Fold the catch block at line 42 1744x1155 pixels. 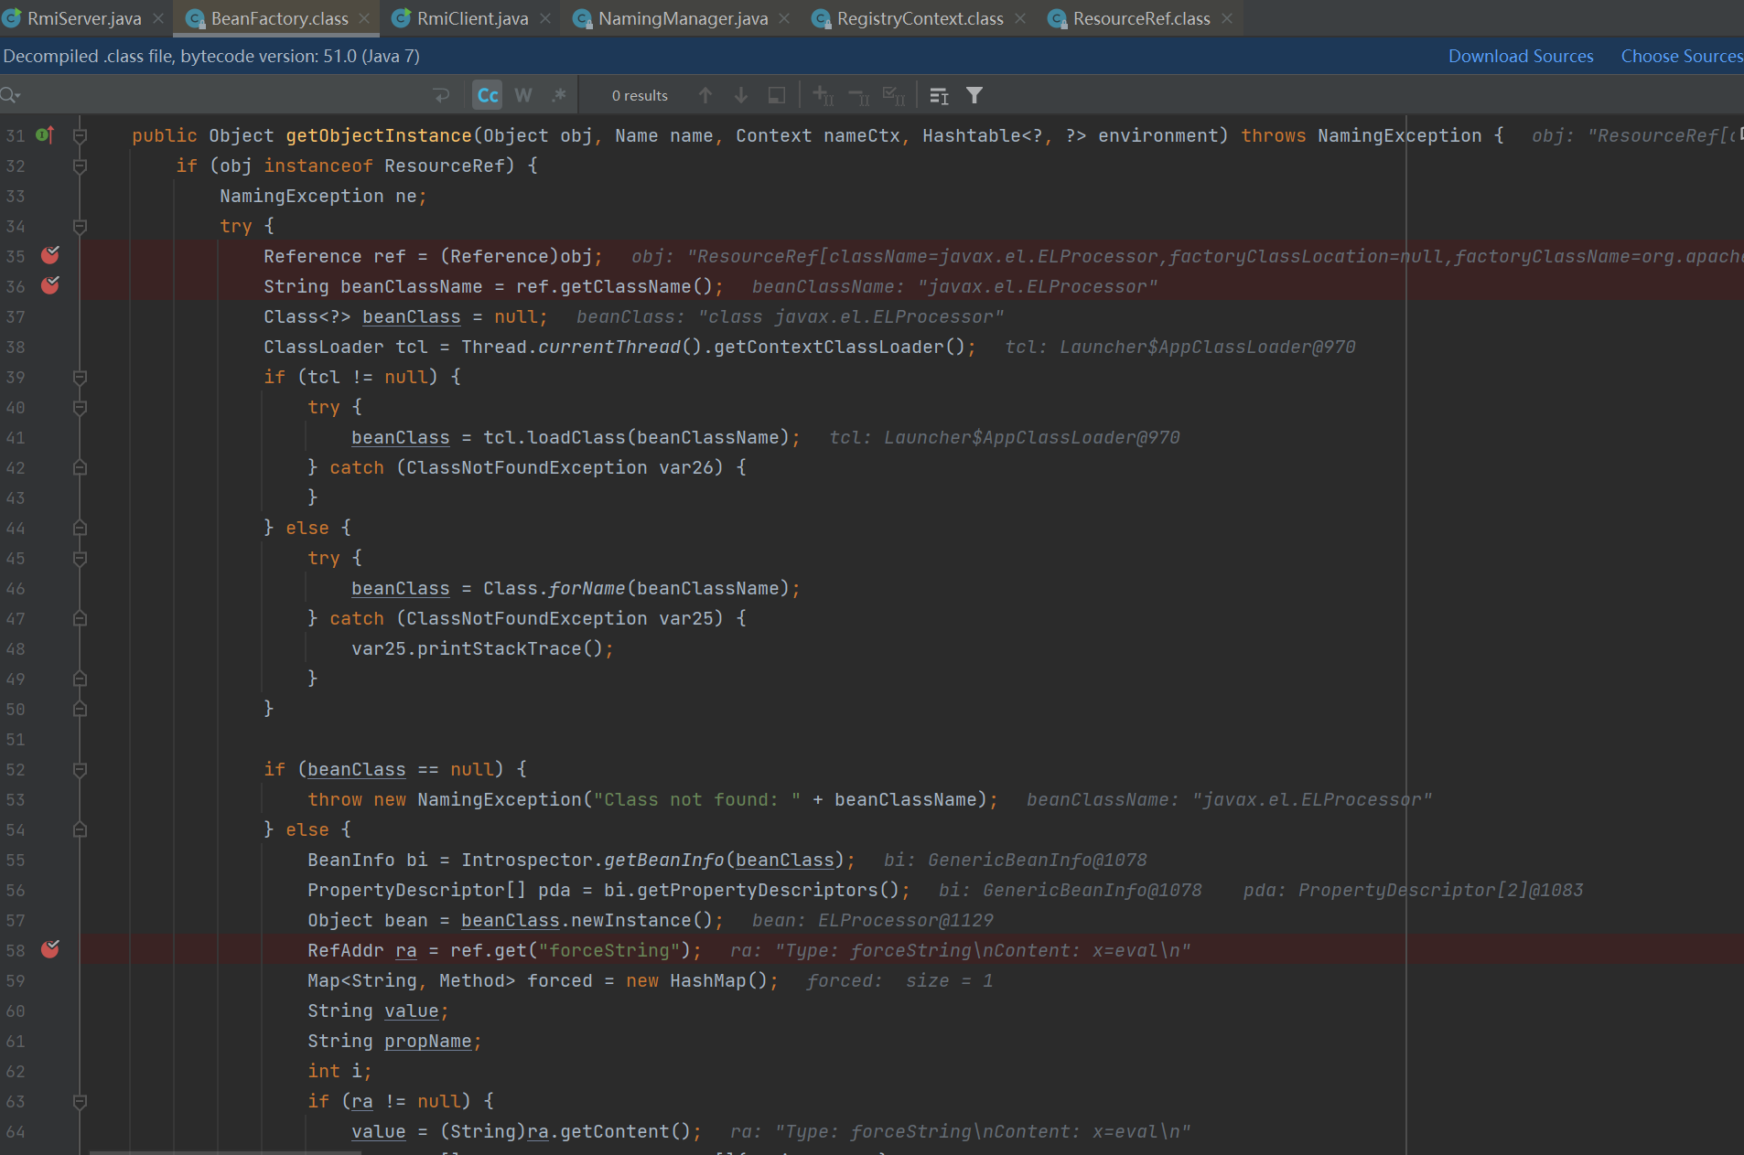click(x=80, y=467)
